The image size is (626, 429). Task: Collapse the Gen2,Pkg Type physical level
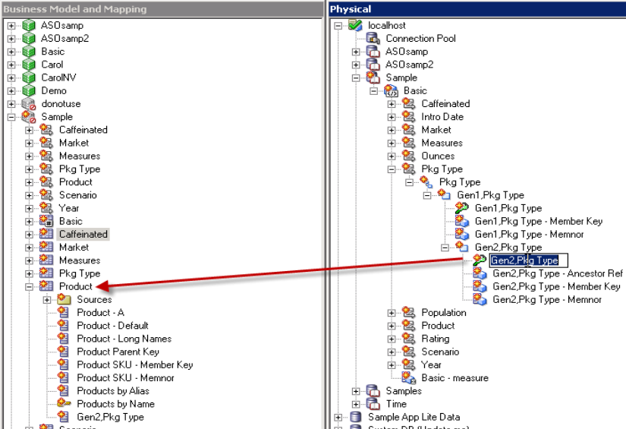[x=445, y=248]
